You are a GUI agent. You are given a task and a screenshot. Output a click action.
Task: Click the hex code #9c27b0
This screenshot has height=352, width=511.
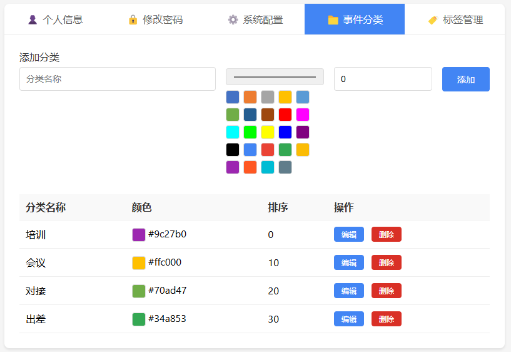[167, 234]
